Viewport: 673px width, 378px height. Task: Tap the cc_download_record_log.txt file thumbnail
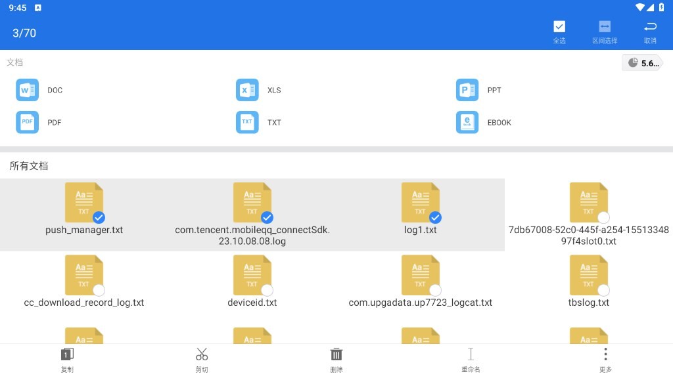(x=83, y=274)
